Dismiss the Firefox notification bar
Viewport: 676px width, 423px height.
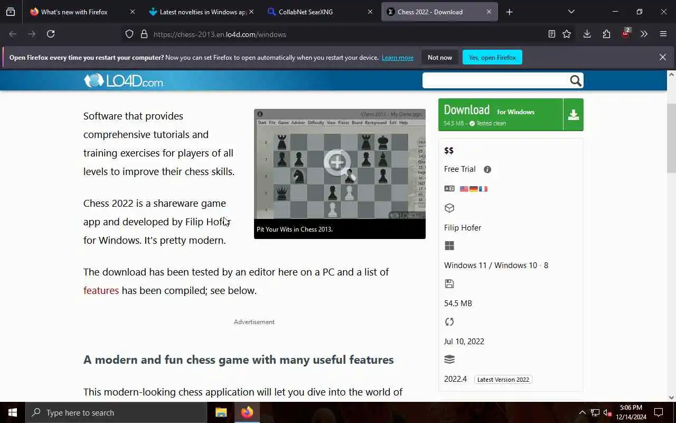(x=662, y=57)
